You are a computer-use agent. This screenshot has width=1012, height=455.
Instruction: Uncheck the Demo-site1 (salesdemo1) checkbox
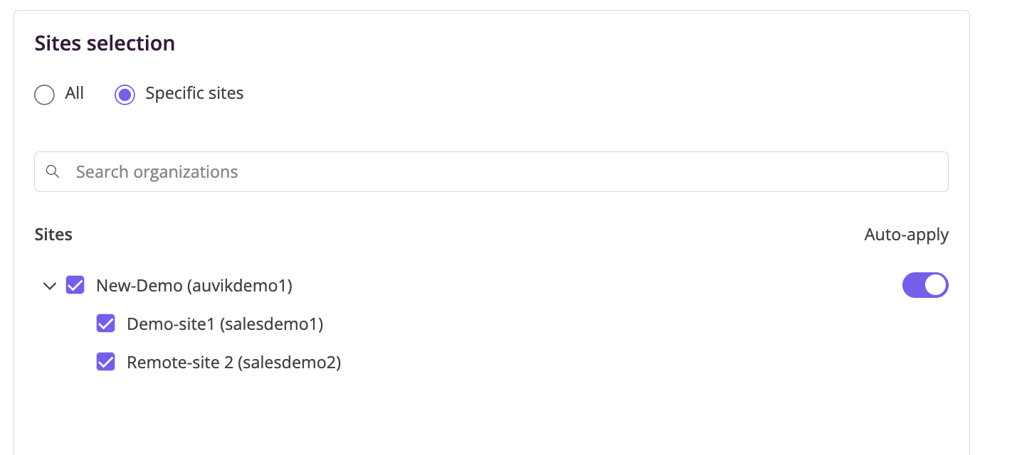click(x=105, y=323)
